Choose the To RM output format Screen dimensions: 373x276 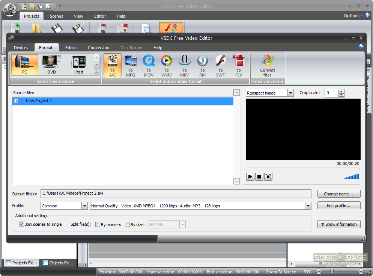[x=202, y=66]
